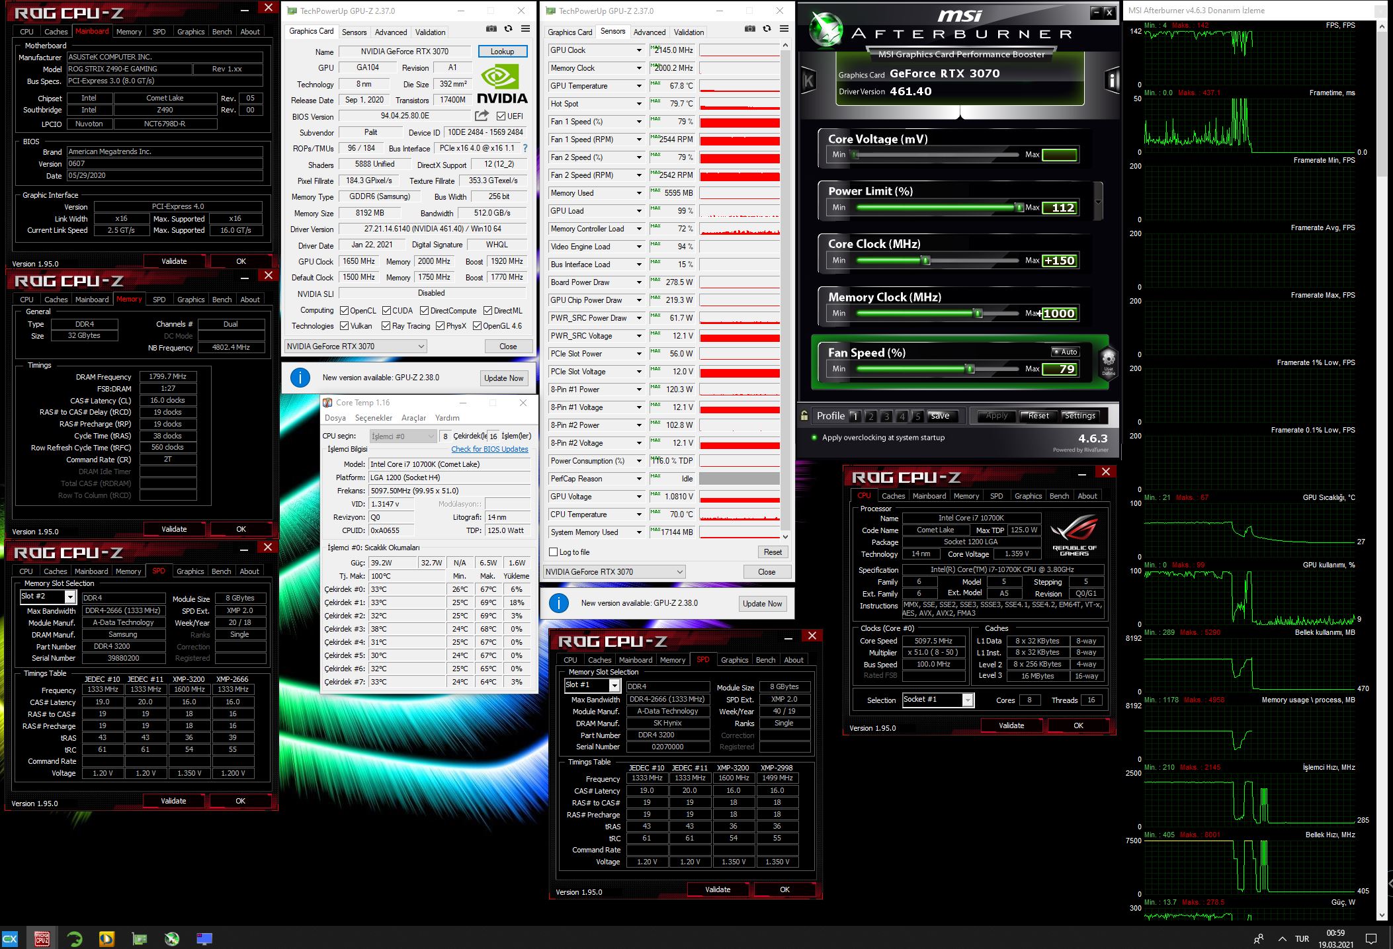The height and width of the screenshot is (949, 1393).
Task: Click the blue CX app icon on taskbar
Action: [x=10, y=938]
